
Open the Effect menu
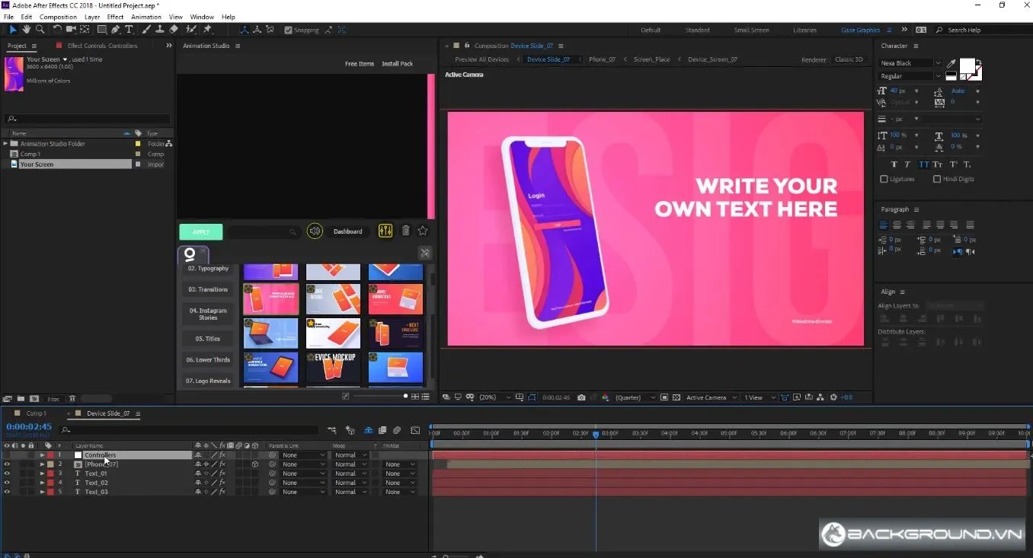coord(115,17)
